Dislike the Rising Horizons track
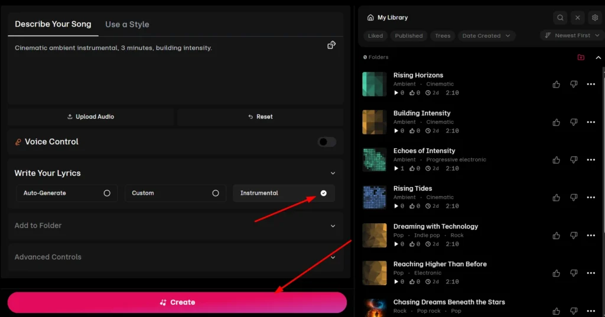 pos(574,84)
